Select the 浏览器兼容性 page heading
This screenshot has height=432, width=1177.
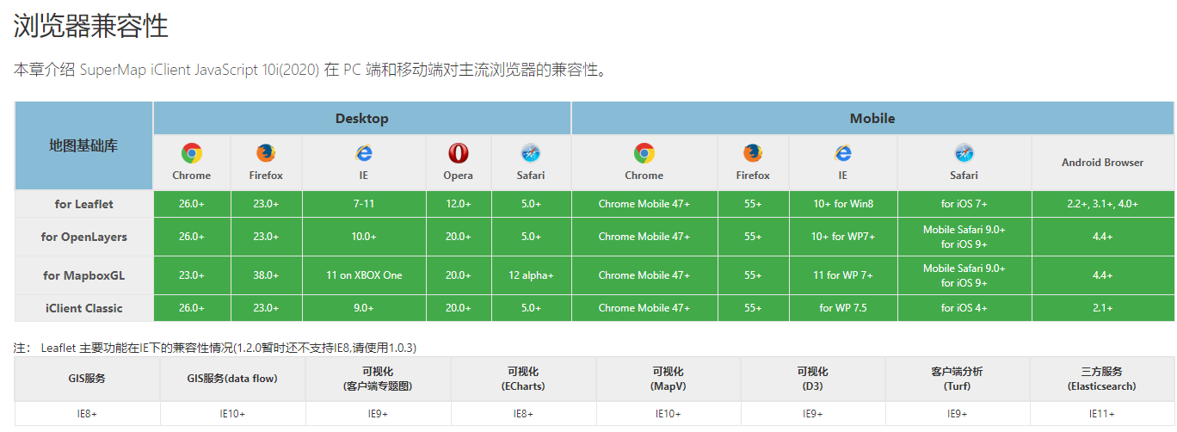pos(91,26)
